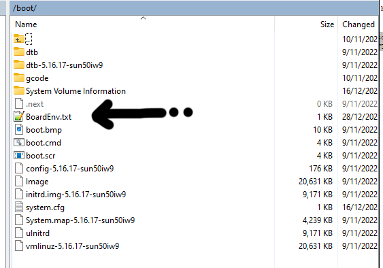
Task: Select the 'boot.cmd' file name
Action: tap(44, 143)
